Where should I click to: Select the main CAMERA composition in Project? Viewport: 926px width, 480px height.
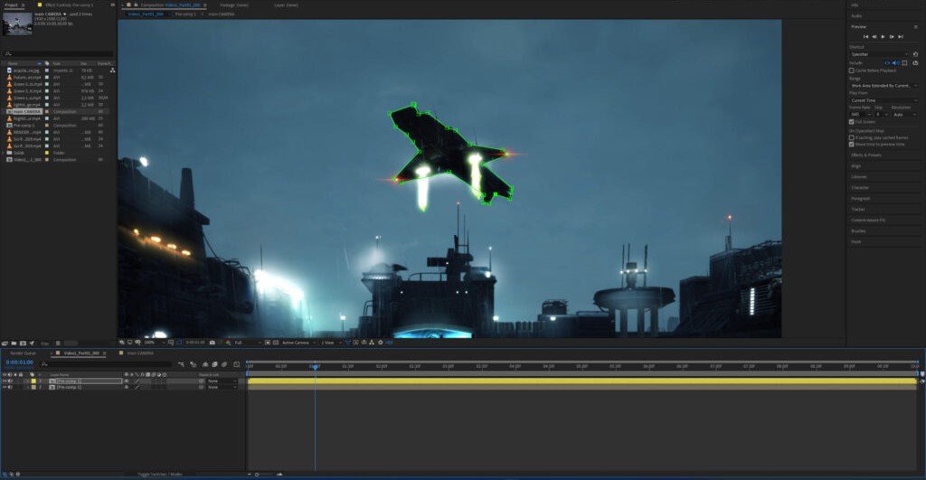[26, 111]
